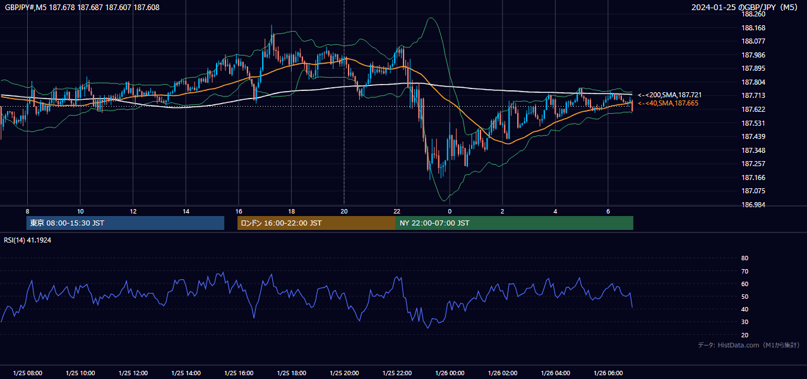The height and width of the screenshot is (379, 807).
Task: Click the 1/25 14:00 date label
Action: (186, 373)
